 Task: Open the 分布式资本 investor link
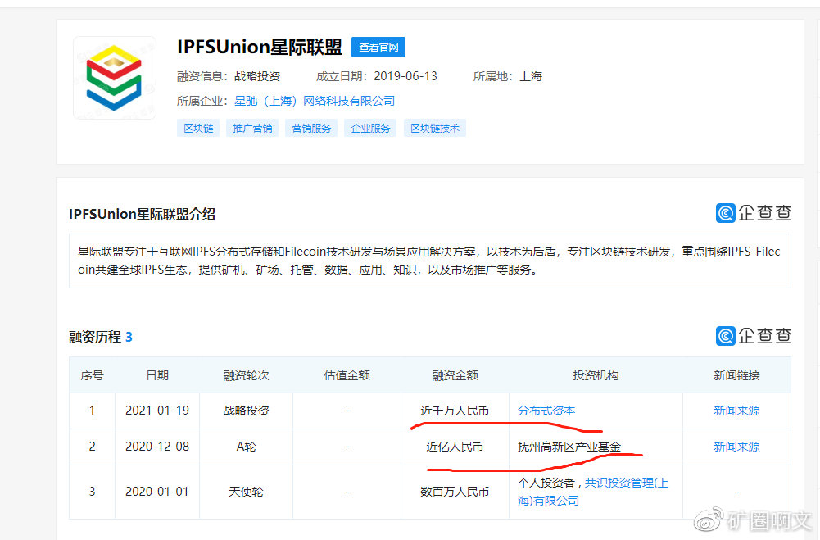coord(546,411)
